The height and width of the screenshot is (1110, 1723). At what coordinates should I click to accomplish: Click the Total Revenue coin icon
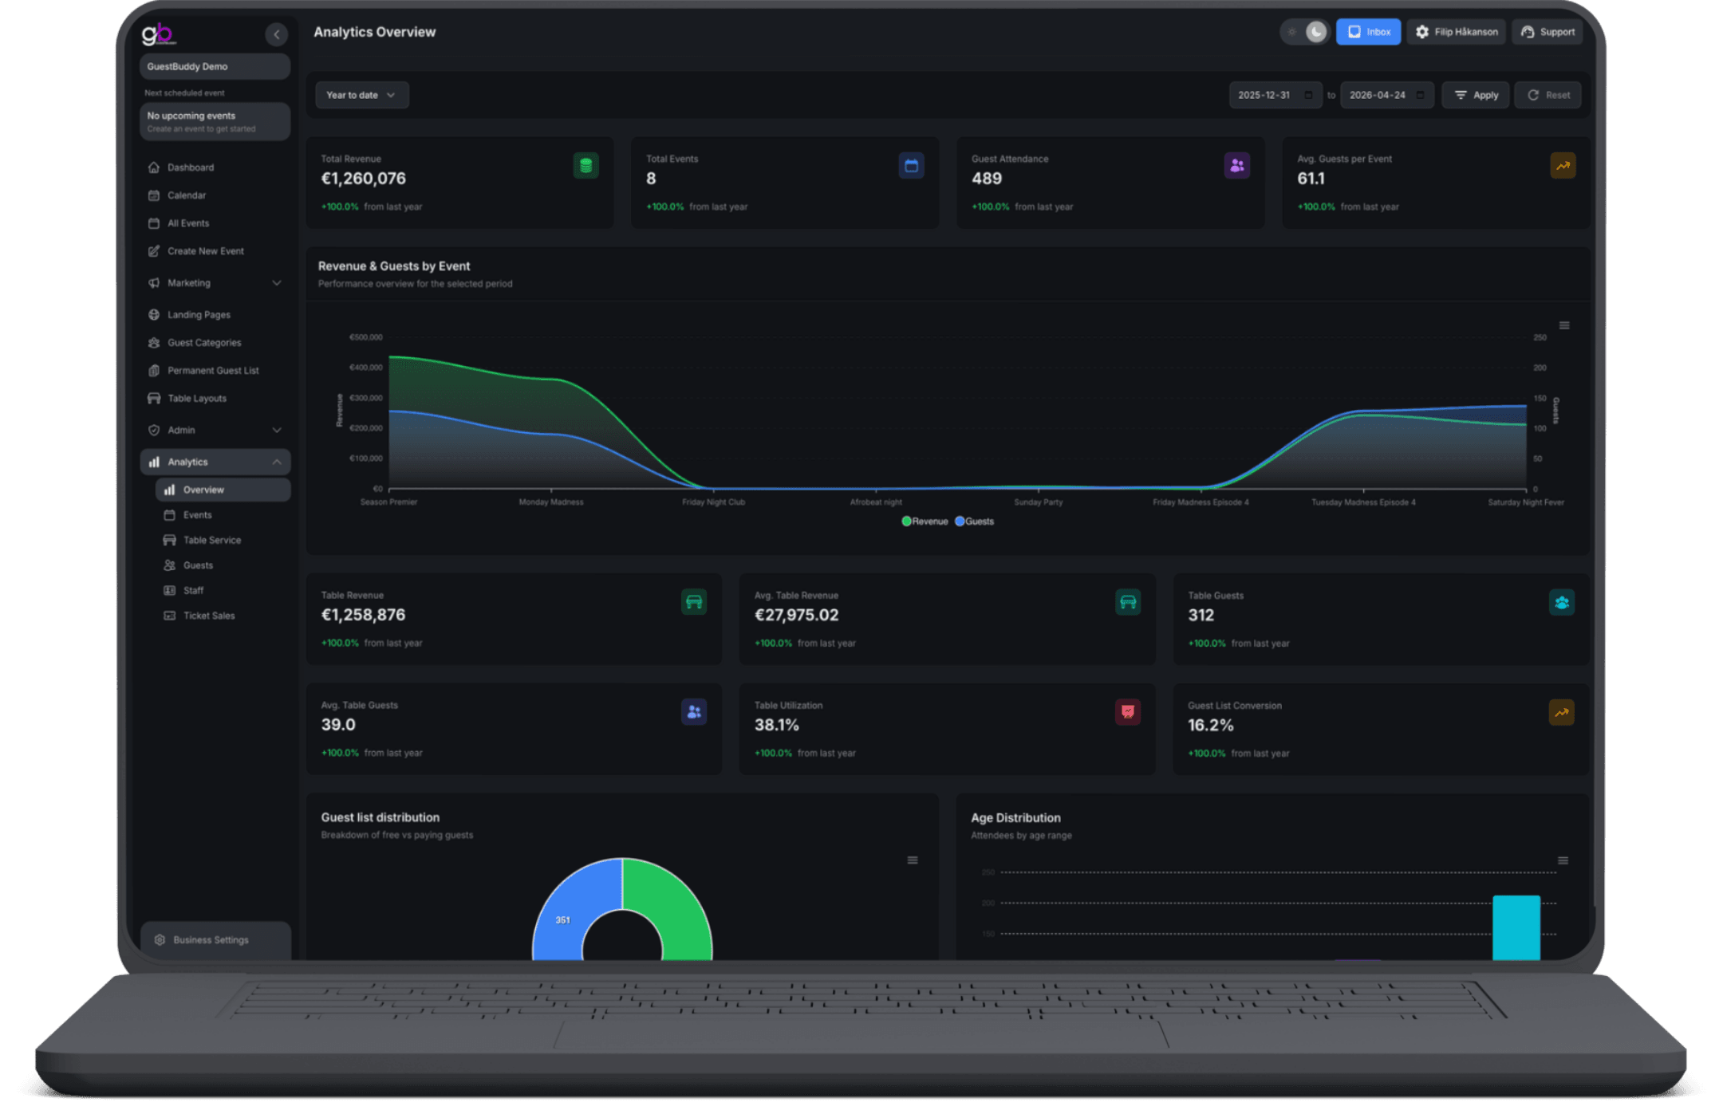click(x=586, y=166)
